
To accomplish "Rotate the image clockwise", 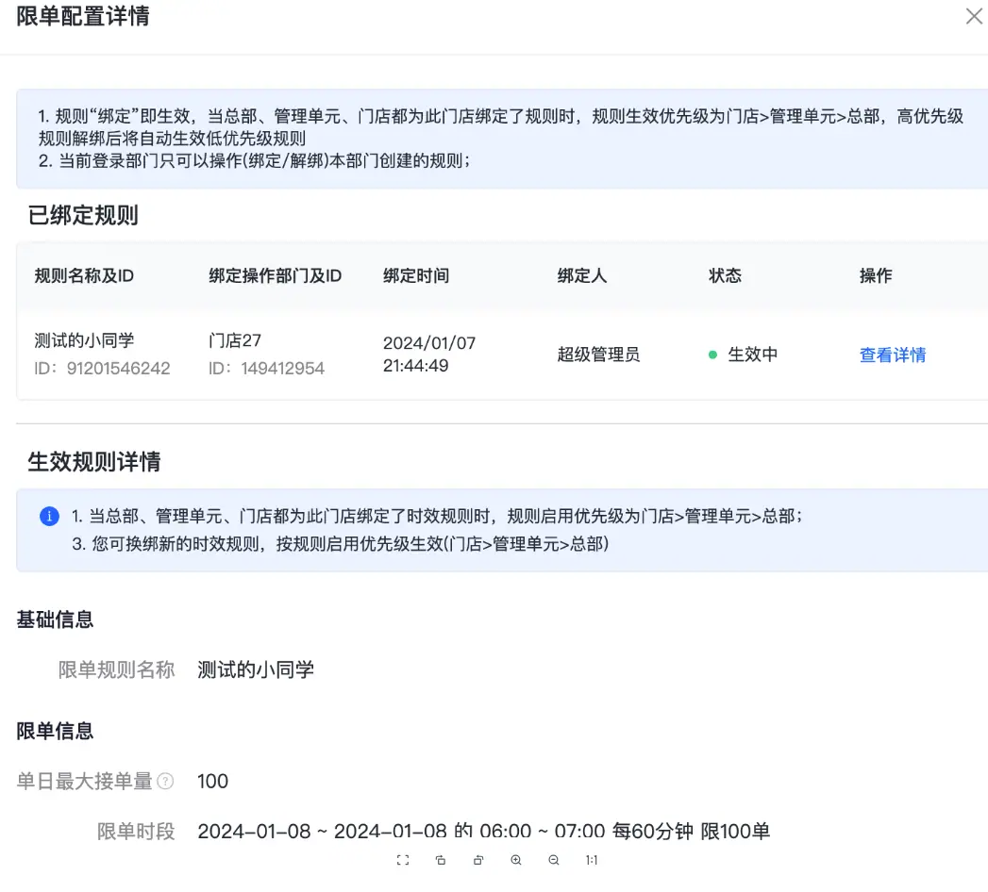I will coord(441,860).
